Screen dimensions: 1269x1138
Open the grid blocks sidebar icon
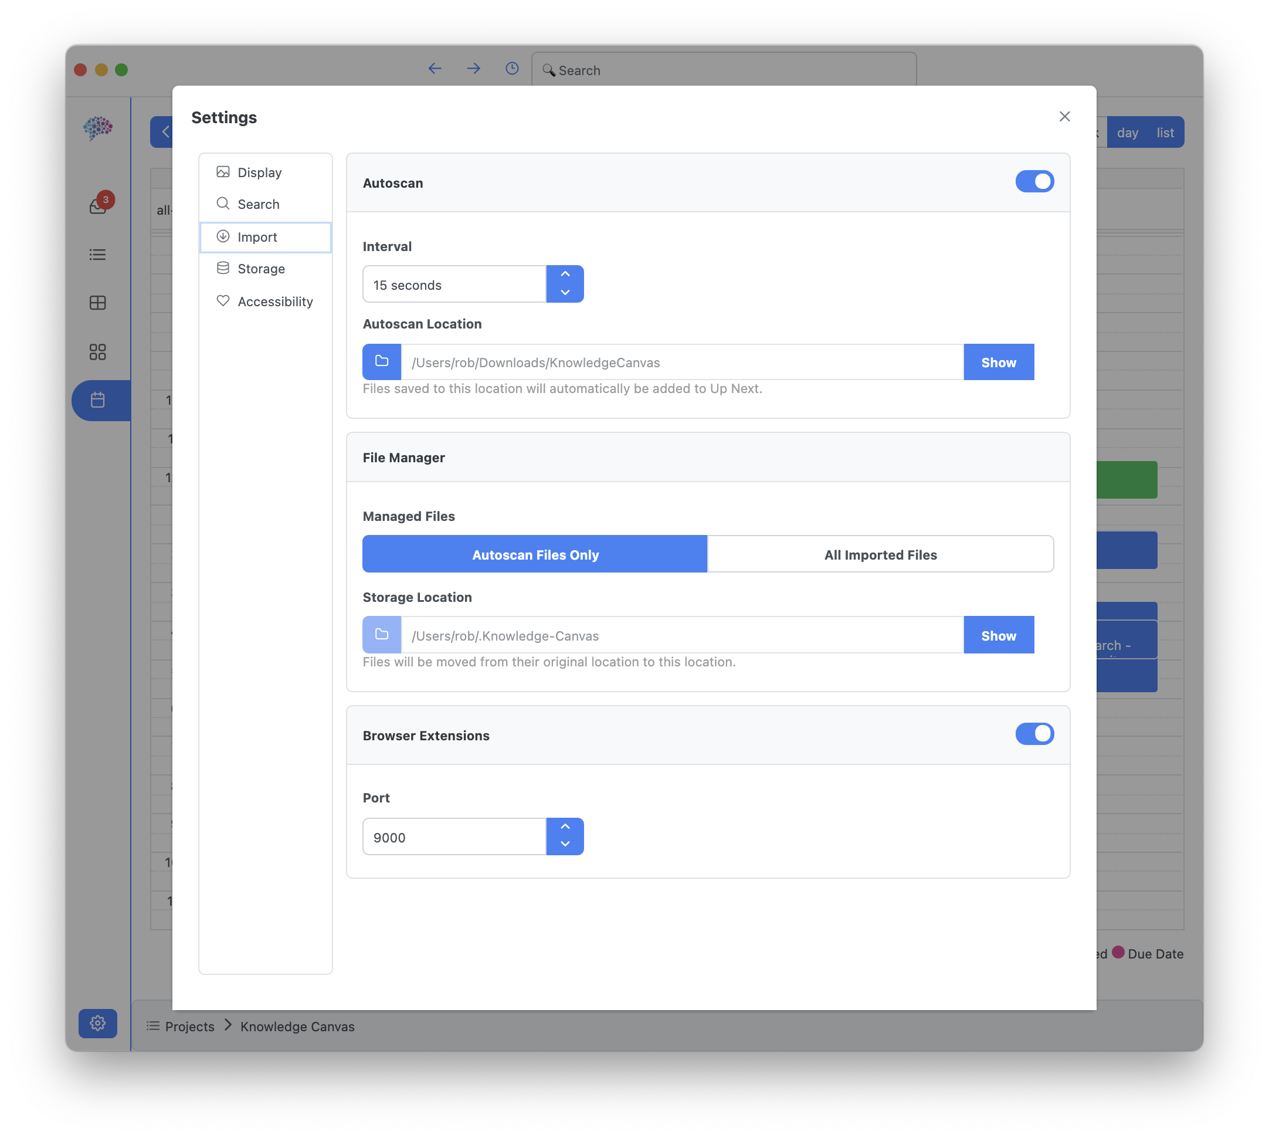coord(97,352)
